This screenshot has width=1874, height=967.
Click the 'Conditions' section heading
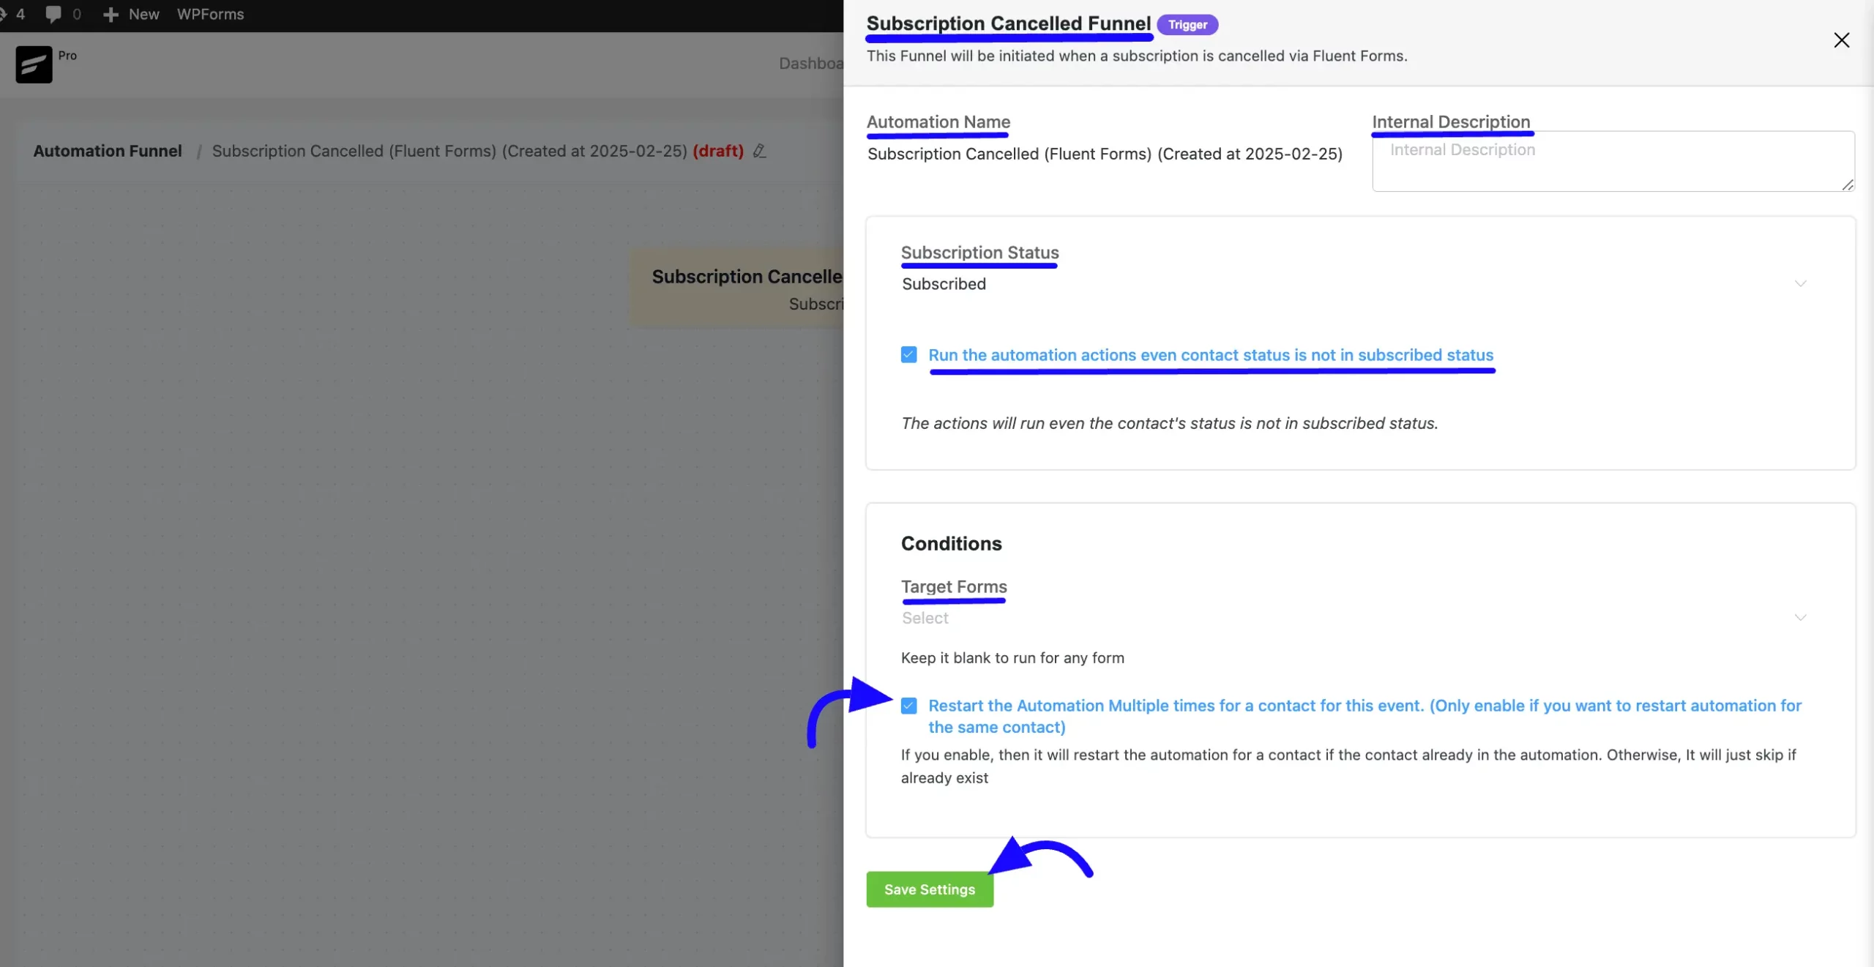(x=951, y=544)
